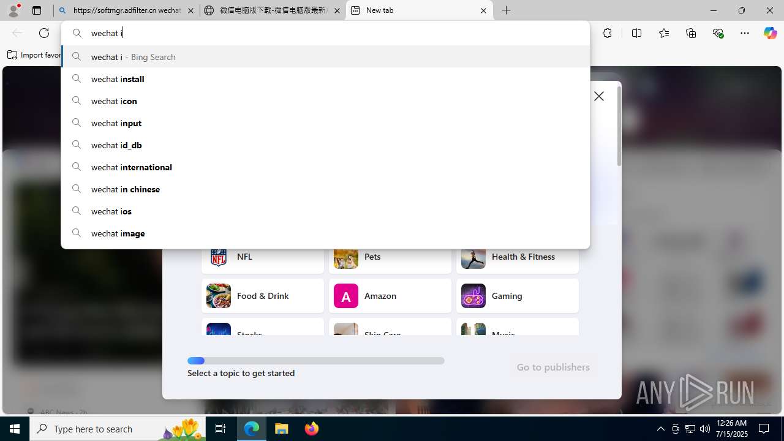
Task: Open the taskbar clock and date
Action: (731, 429)
